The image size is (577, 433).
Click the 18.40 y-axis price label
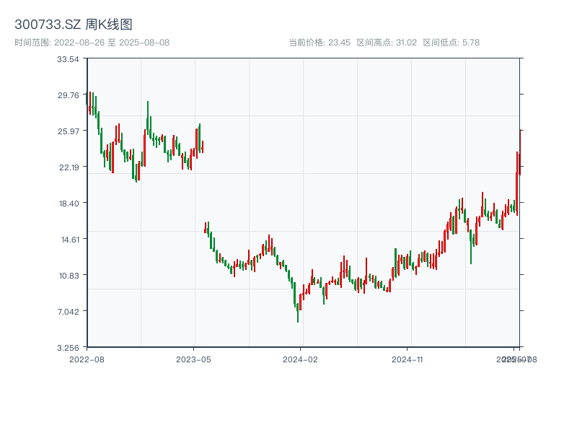coord(69,204)
